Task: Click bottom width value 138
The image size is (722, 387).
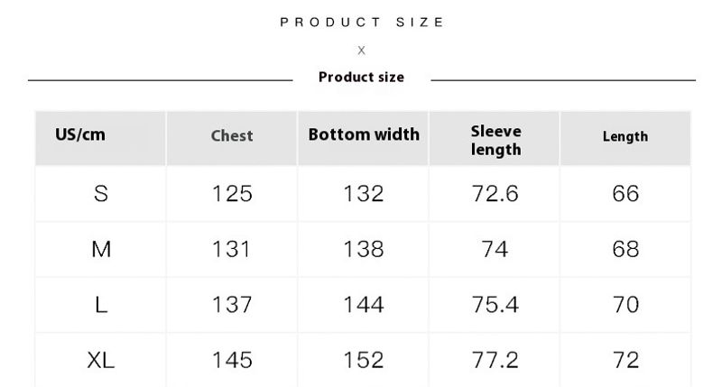Action: 364,249
